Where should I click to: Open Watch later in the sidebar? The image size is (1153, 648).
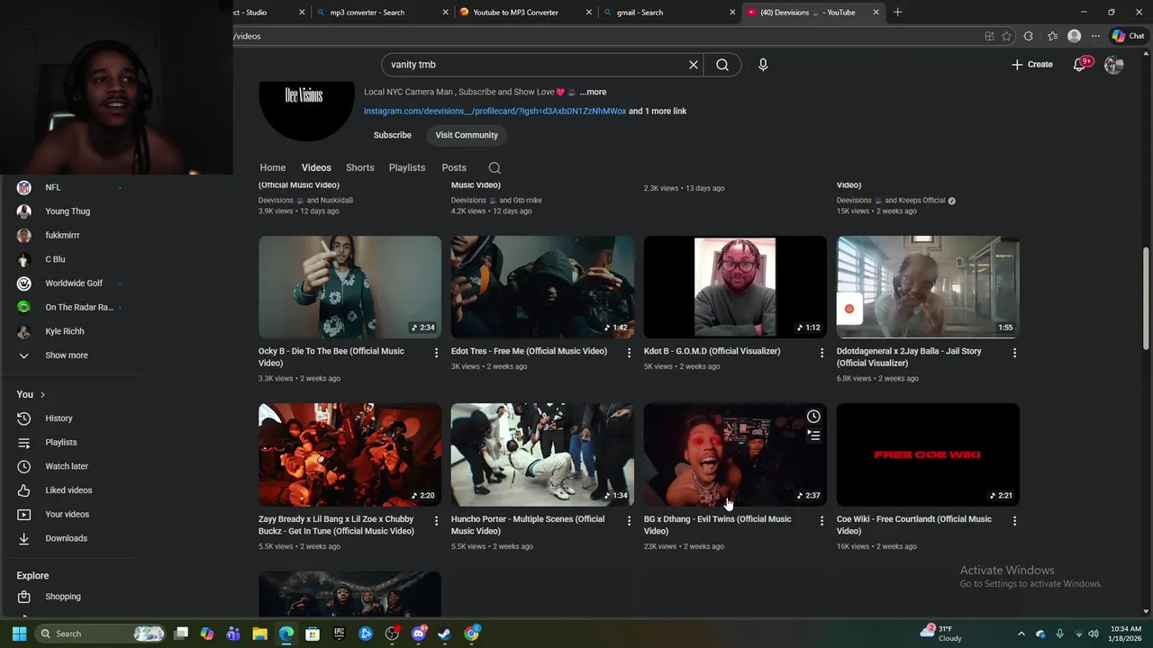[x=68, y=466]
